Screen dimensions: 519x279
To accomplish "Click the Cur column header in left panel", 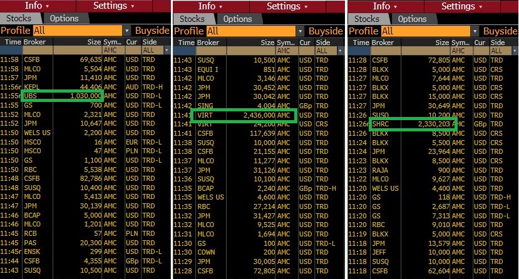I will [133, 42].
